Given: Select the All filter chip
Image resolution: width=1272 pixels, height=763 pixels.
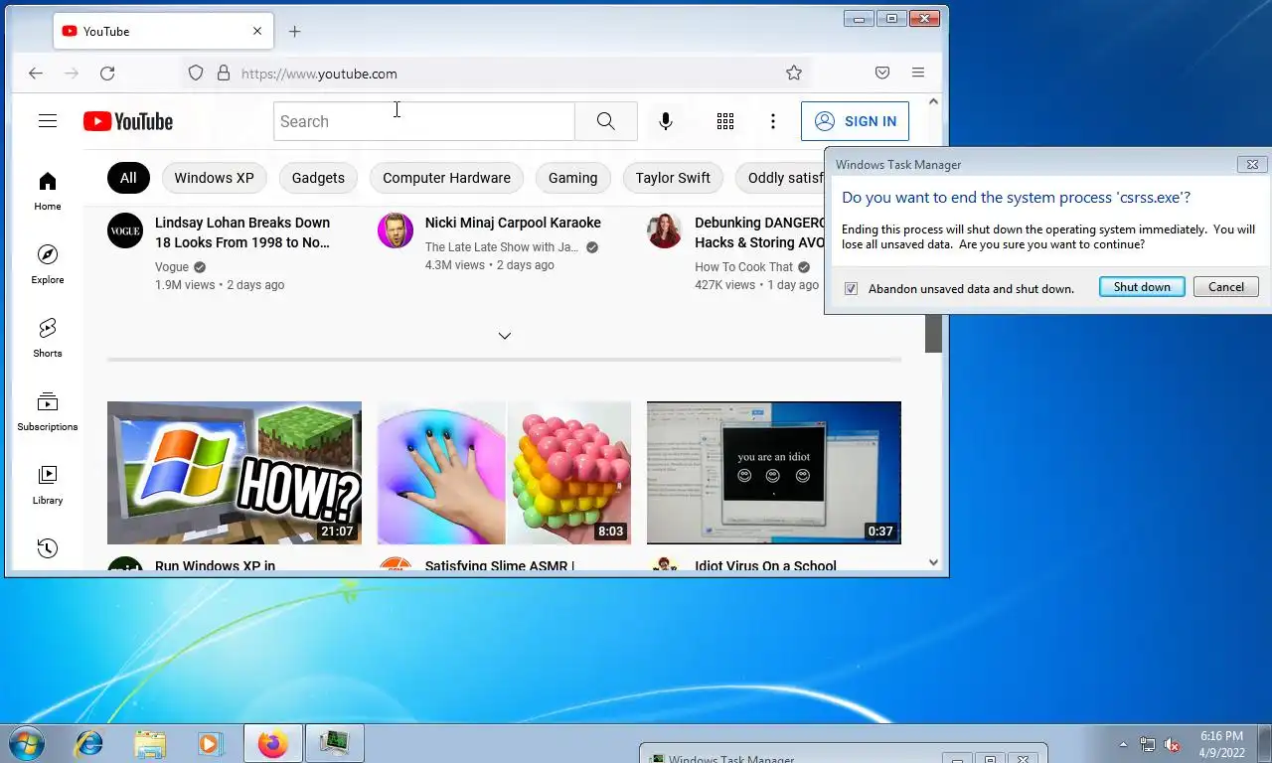Looking at the screenshot, I should (128, 178).
